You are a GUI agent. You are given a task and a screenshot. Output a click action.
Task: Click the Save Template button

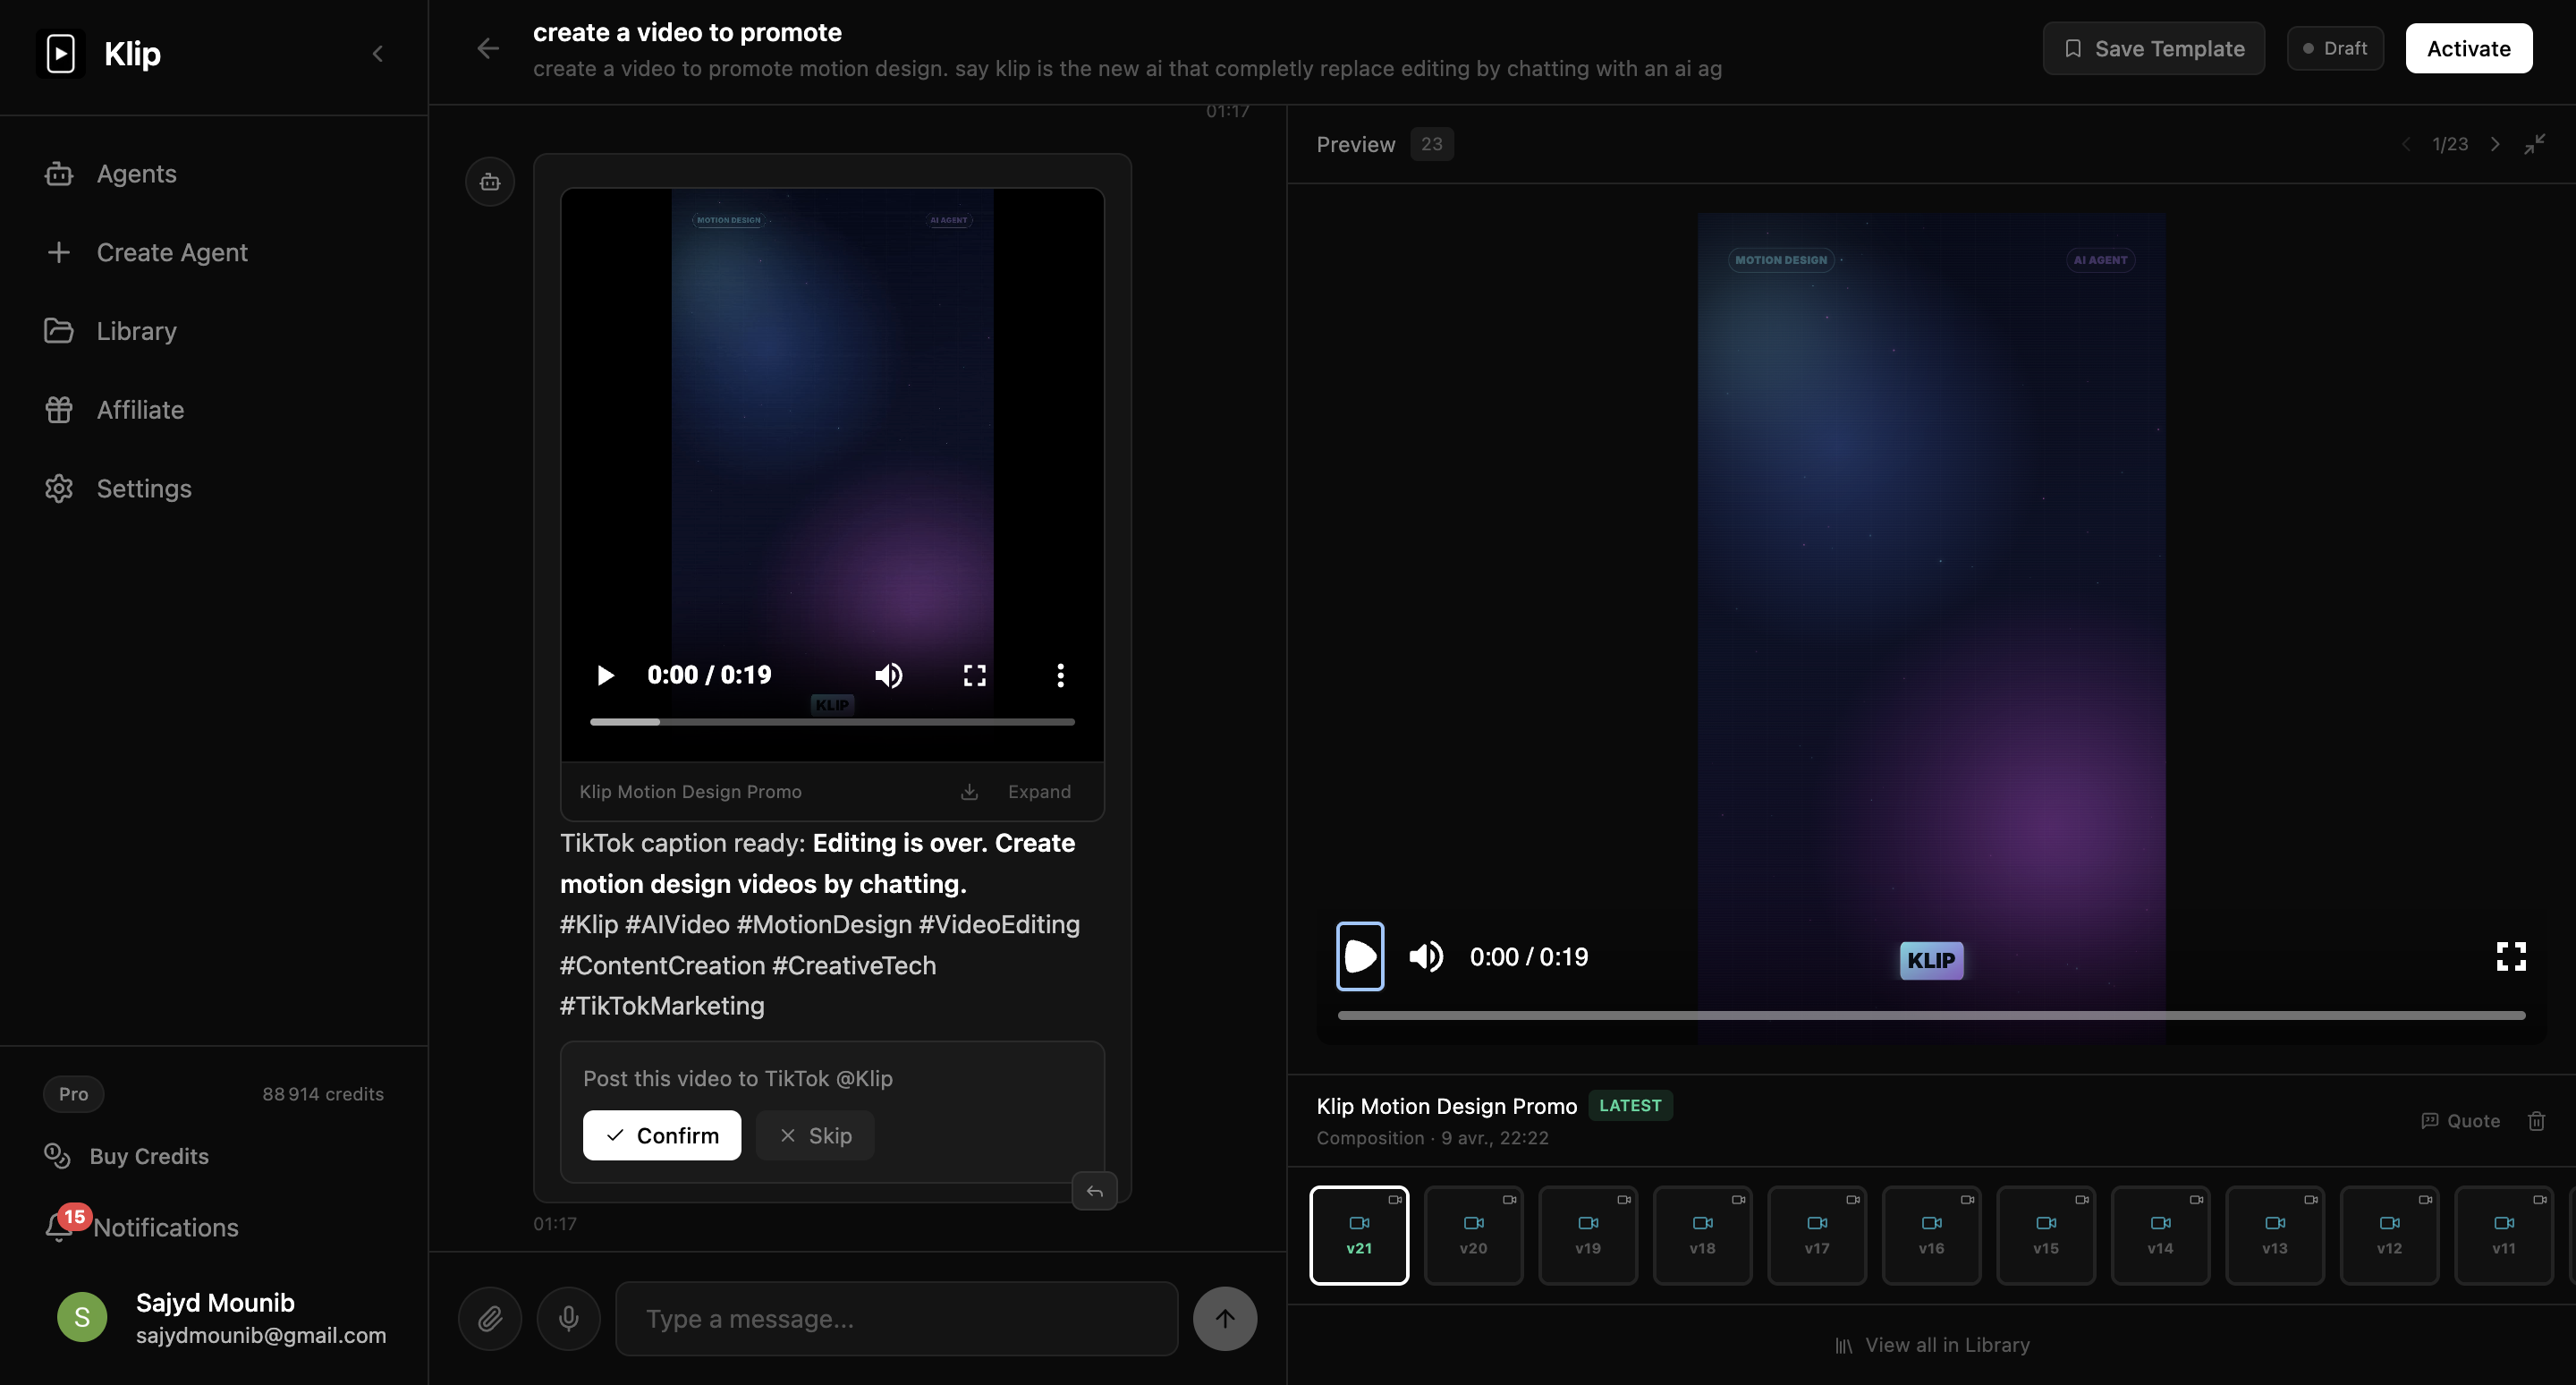(x=2153, y=48)
